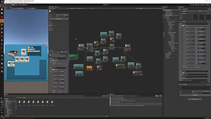The width and height of the screenshot is (211, 119).
Task: Switch to the Game tab
Action: click(x=11, y=7)
